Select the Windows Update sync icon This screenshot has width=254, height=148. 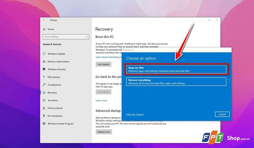tap(44, 54)
